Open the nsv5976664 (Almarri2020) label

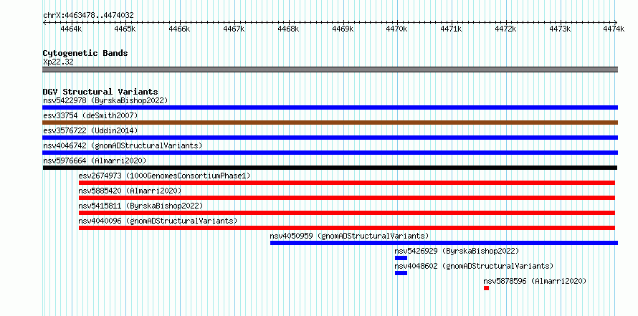tap(95, 161)
